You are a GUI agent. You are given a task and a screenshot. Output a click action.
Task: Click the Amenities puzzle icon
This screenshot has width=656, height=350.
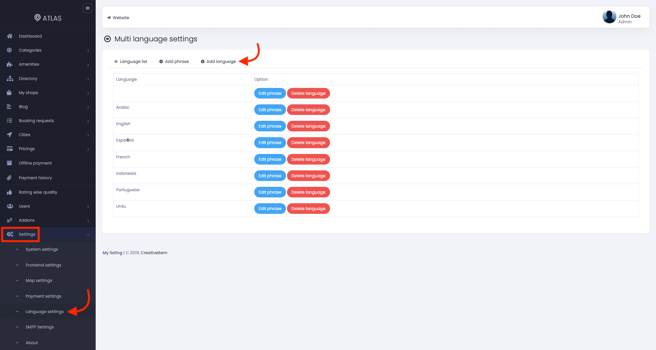click(x=10, y=64)
